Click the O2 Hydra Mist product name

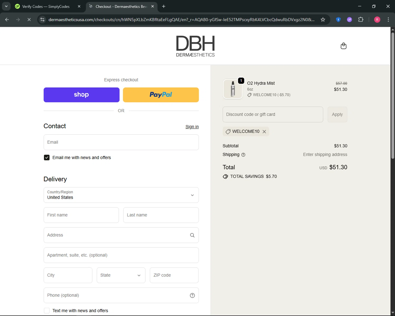pos(261,83)
